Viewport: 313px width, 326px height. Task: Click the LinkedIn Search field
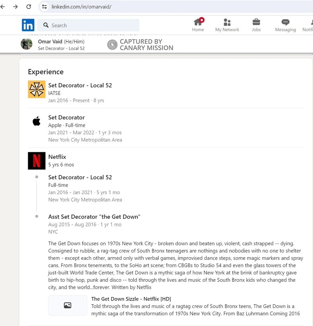point(88,25)
